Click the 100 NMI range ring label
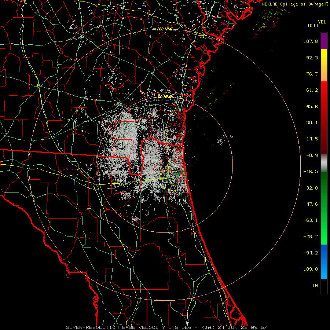 (x=165, y=29)
